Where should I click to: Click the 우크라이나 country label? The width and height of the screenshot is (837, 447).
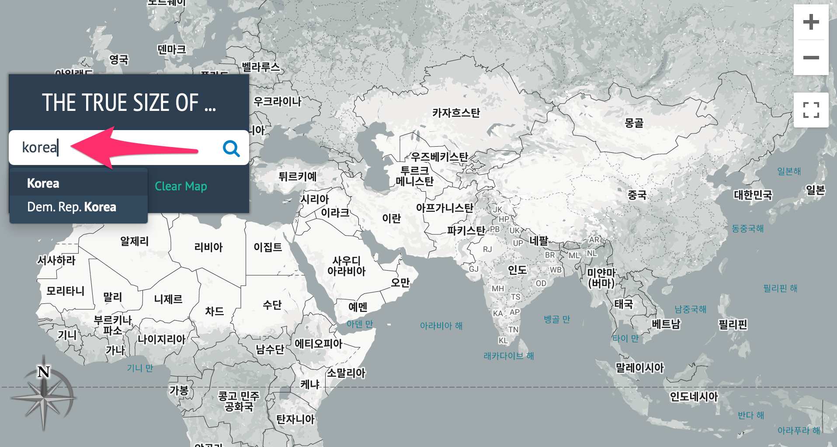click(x=278, y=102)
